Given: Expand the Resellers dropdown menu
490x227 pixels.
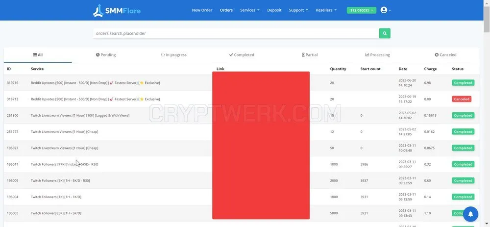Looking at the screenshot, I should (x=326, y=10).
